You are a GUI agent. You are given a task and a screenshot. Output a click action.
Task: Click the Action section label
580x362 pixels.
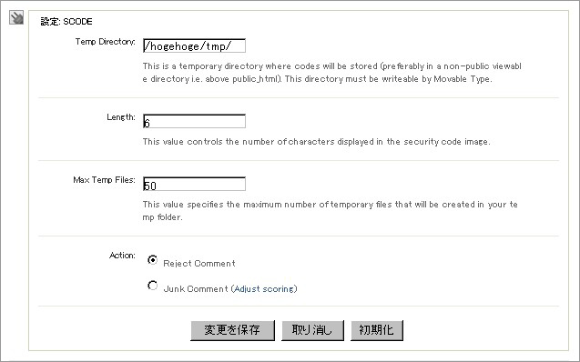tap(122, 256)
